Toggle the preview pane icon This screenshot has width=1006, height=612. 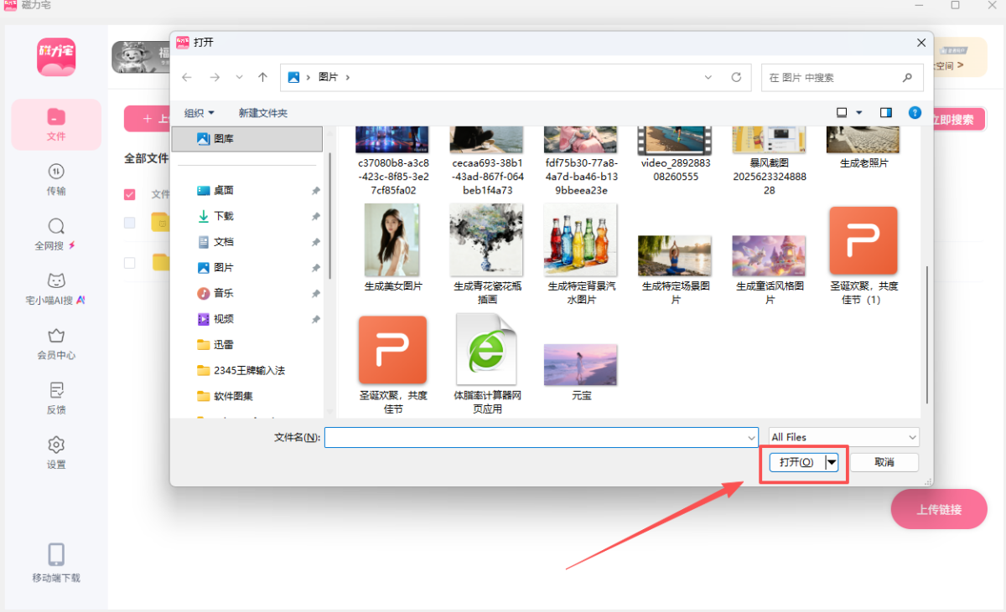[x=886, y=112]
